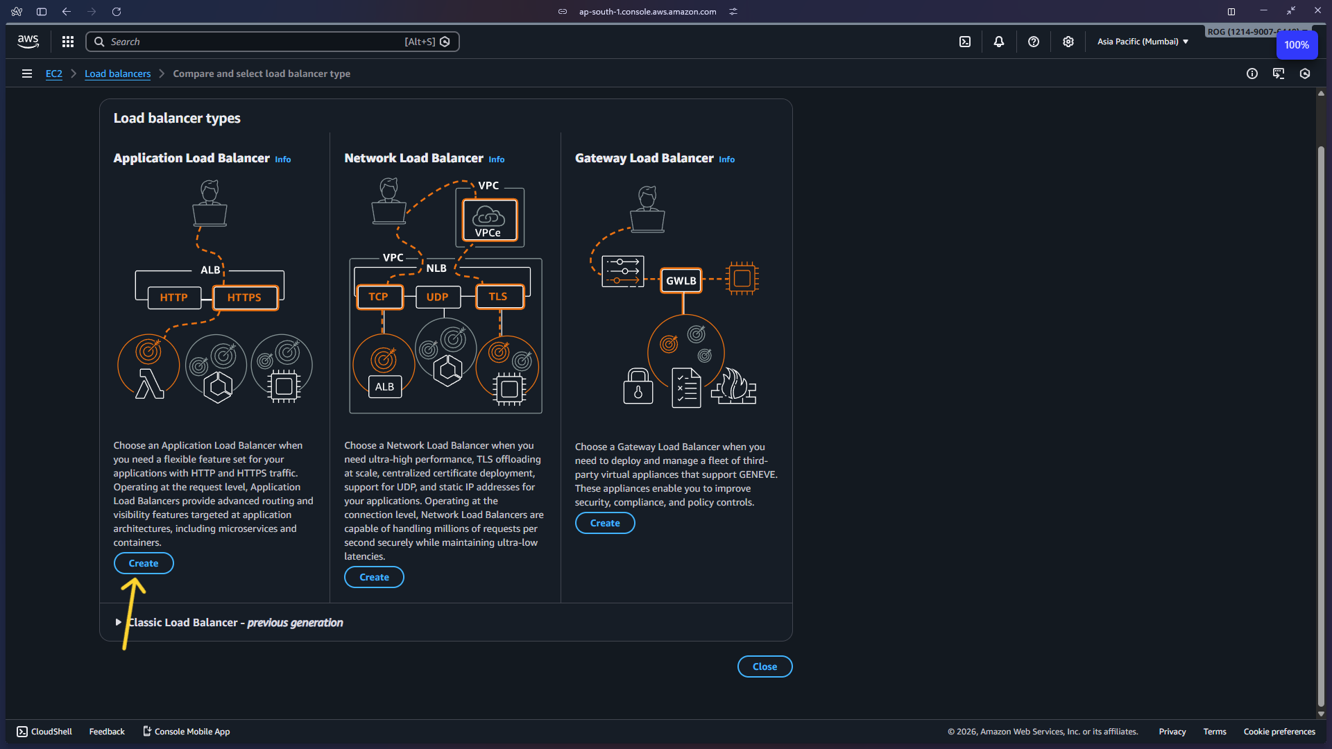Click the AWS search input field

(x=257, y=42)
